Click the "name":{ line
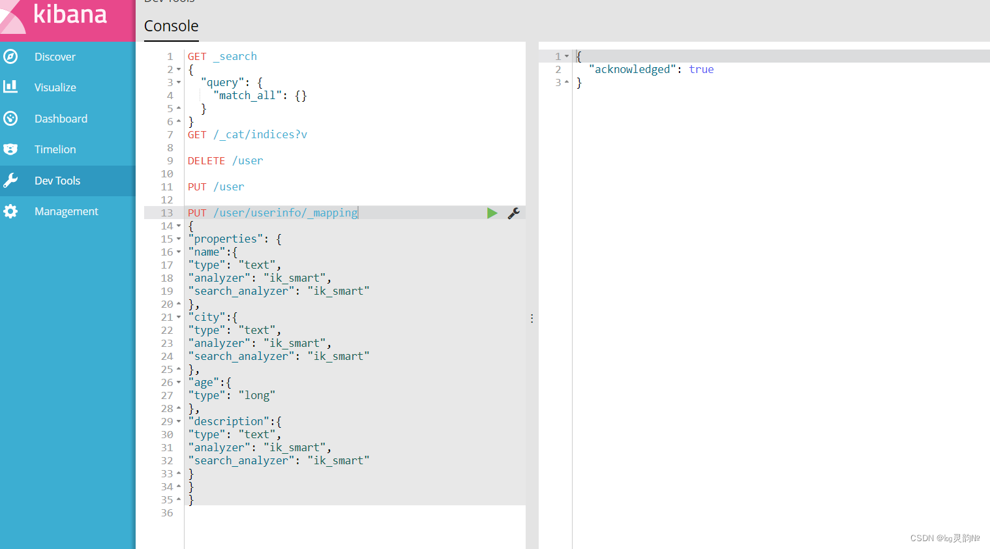Image resolution: width=990 pixels, height=549 pixels. 213,252
